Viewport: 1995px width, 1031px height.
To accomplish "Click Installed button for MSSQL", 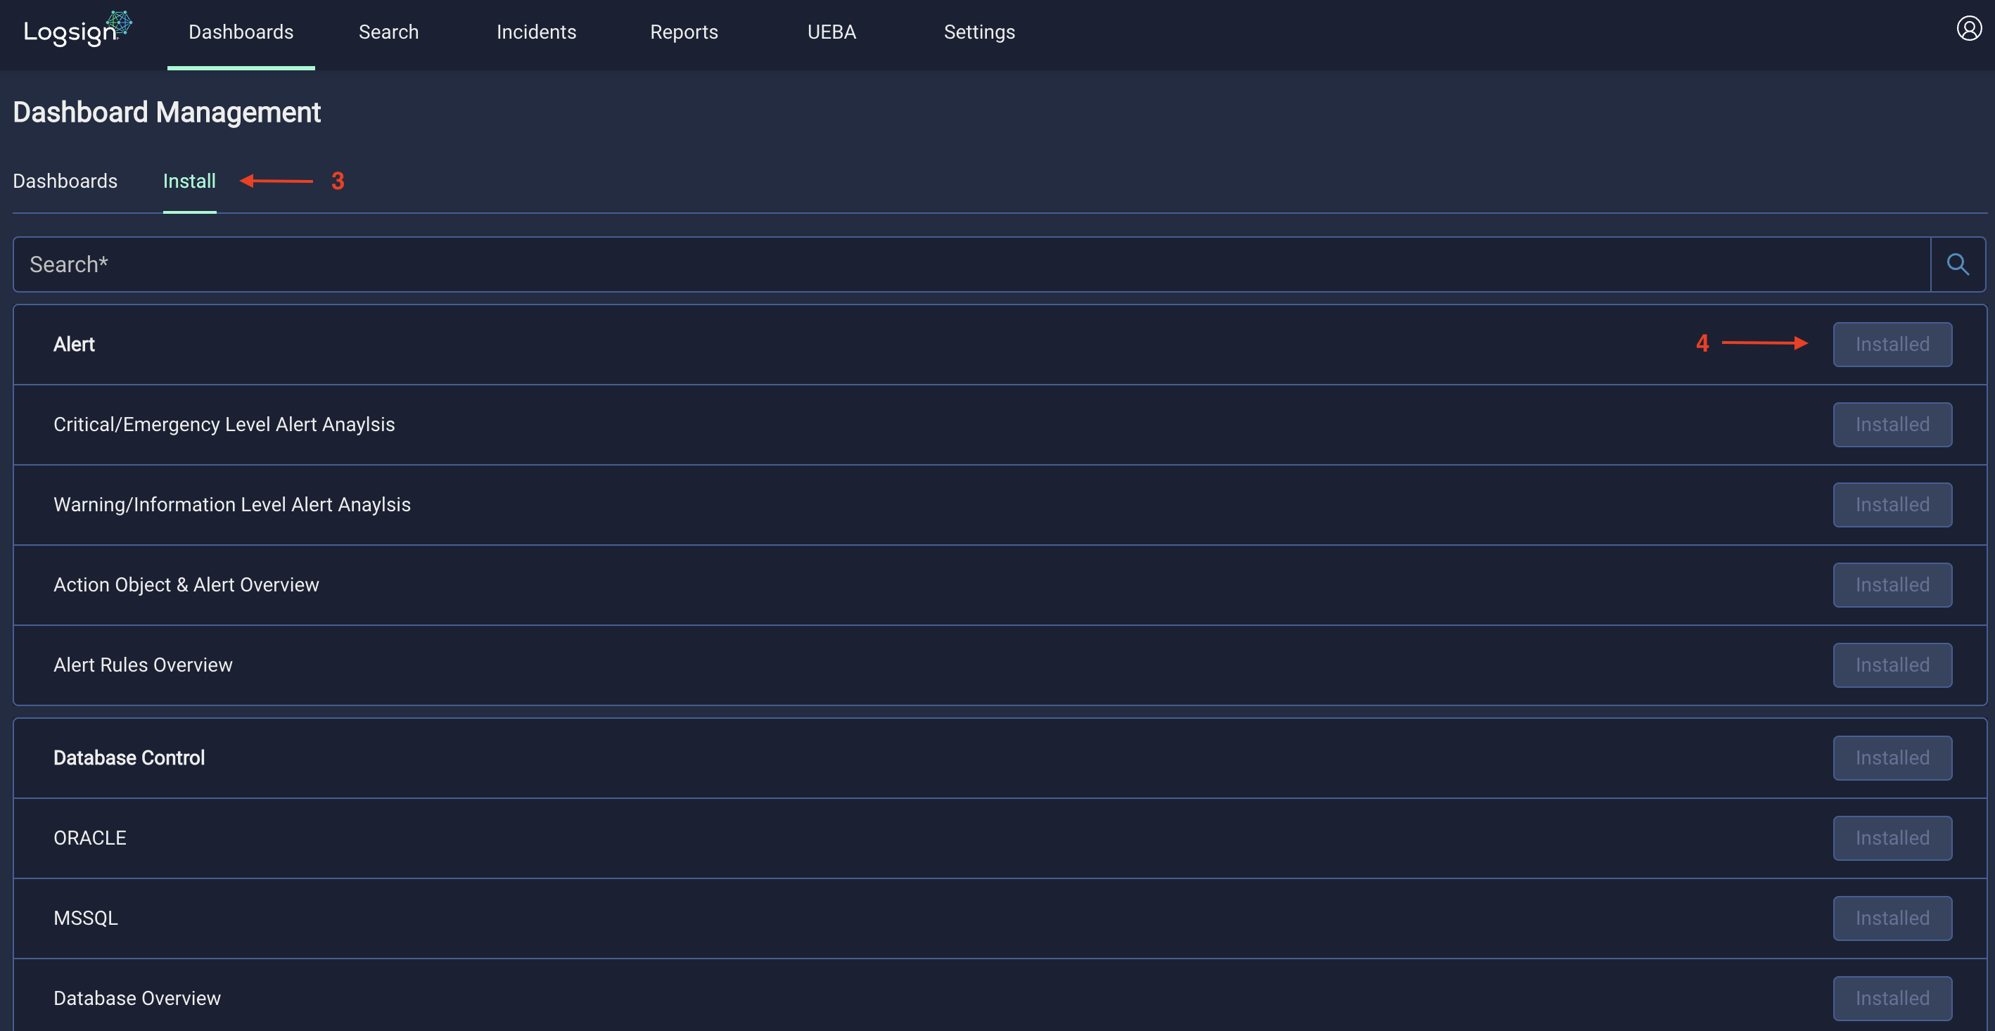I will tap(1892, 918).
